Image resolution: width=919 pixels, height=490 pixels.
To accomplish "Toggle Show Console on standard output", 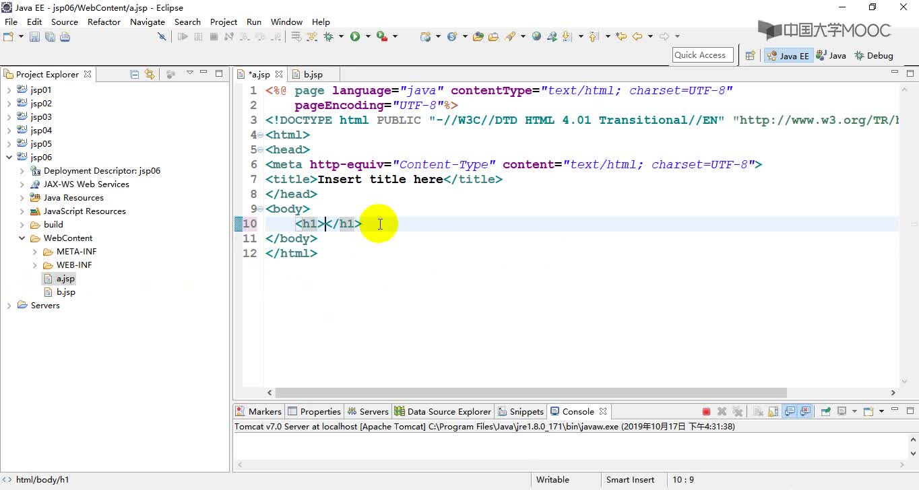I will tap(790, 411).
